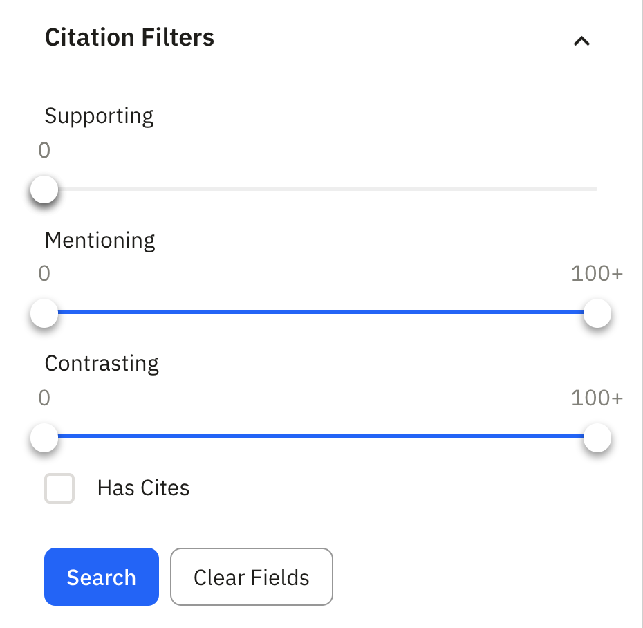Click the upward chevron next to Citation Filters
Screen dimensions: 643x628
pos(581,41)
